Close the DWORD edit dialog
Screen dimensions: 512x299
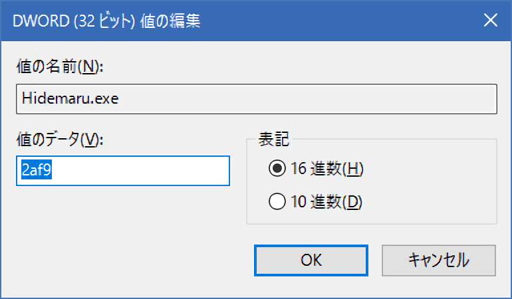[x=490, y=20]
